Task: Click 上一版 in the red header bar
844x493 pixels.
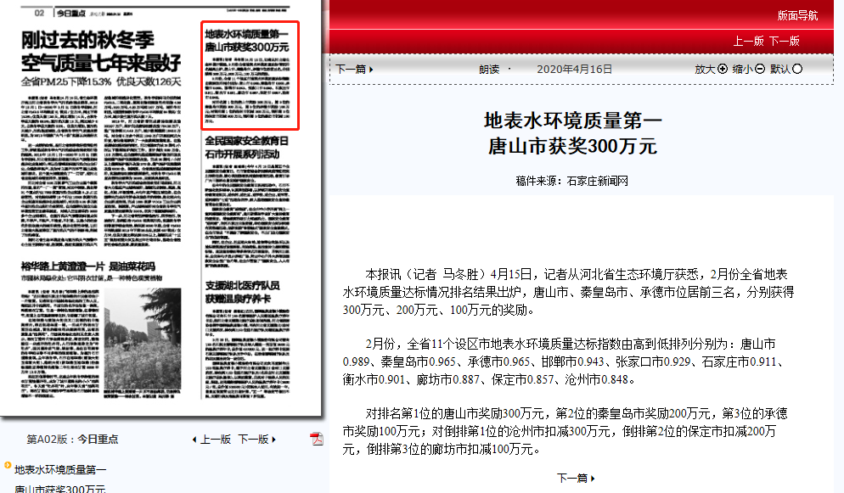Action: click(x=749, y=41)
